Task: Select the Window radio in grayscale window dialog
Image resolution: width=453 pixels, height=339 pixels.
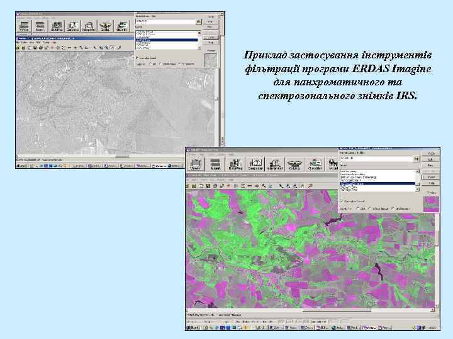Action: 179,63
